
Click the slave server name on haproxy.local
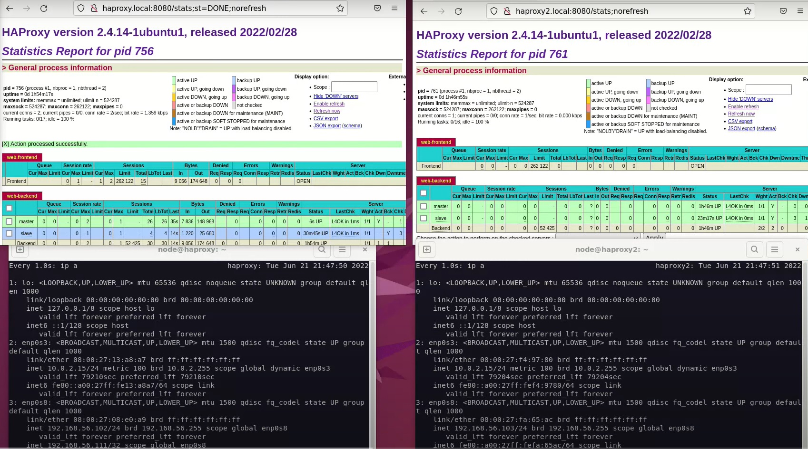pyautogui.click(x=26, y=233)
